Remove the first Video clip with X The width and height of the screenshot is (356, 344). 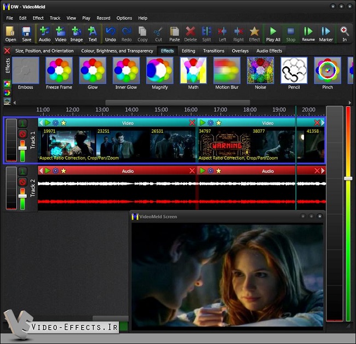[x=192, y=123]
